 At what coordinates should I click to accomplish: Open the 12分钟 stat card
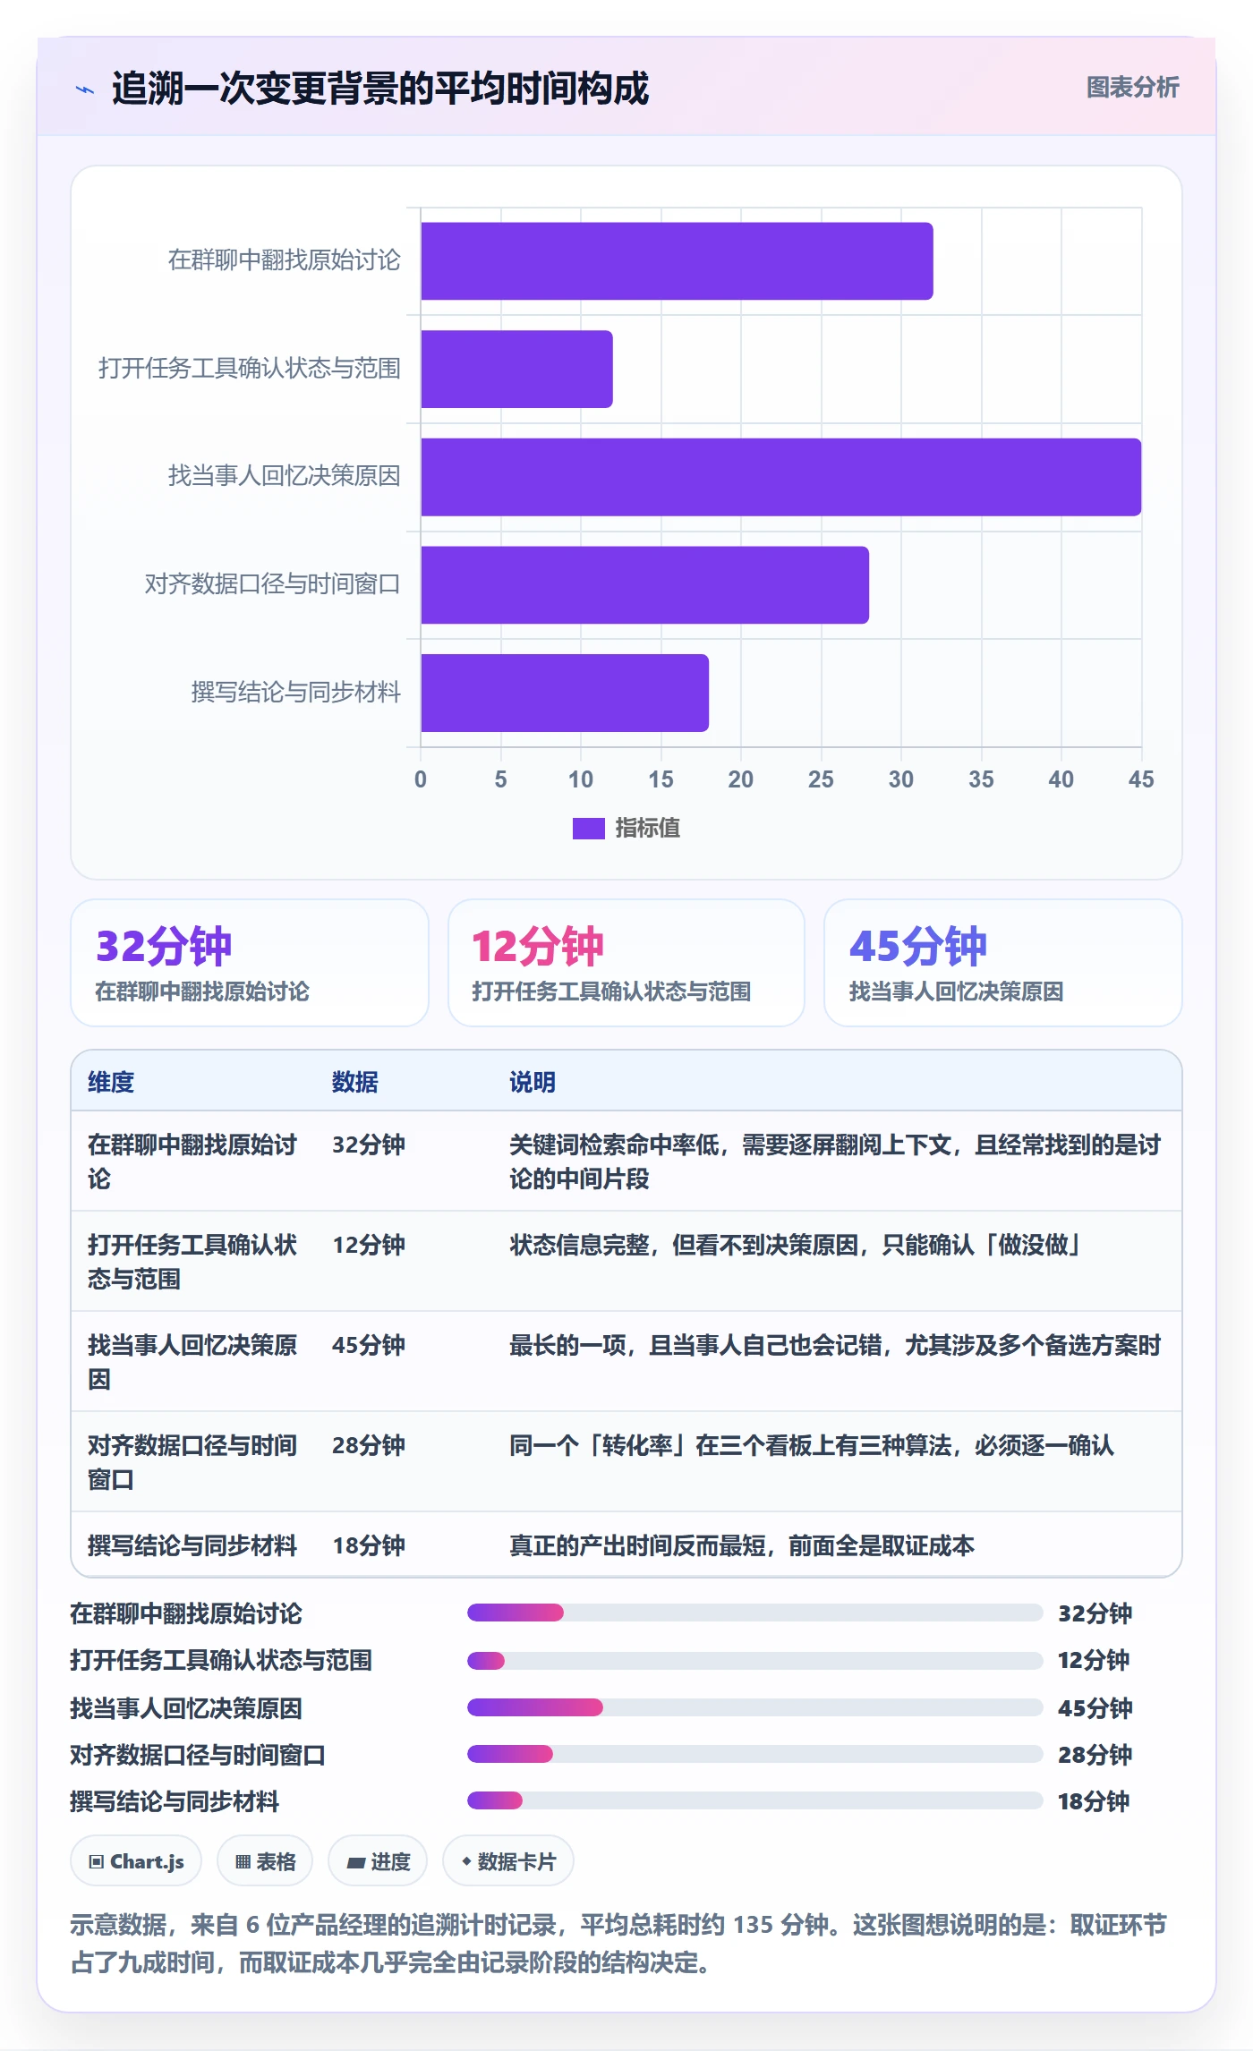click(x=626, y=963)
